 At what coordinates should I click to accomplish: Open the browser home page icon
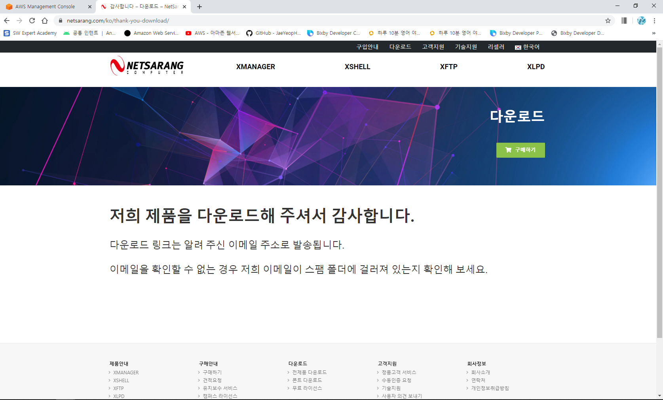coord(45,21)
